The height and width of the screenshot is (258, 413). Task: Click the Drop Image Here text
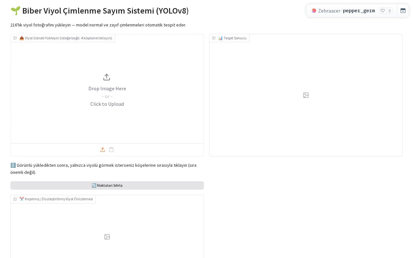pyautogui.click(x=107, y=88)
